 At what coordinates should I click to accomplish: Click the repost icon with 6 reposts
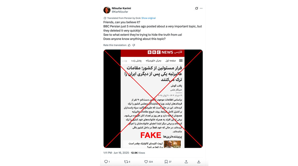pos(126,162)
